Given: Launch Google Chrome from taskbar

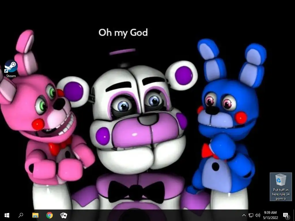Looking at the screenshot, I should point(50,215).
